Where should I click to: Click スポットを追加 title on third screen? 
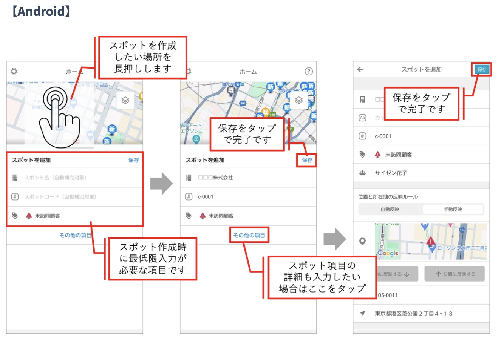(x=421, y=69)
